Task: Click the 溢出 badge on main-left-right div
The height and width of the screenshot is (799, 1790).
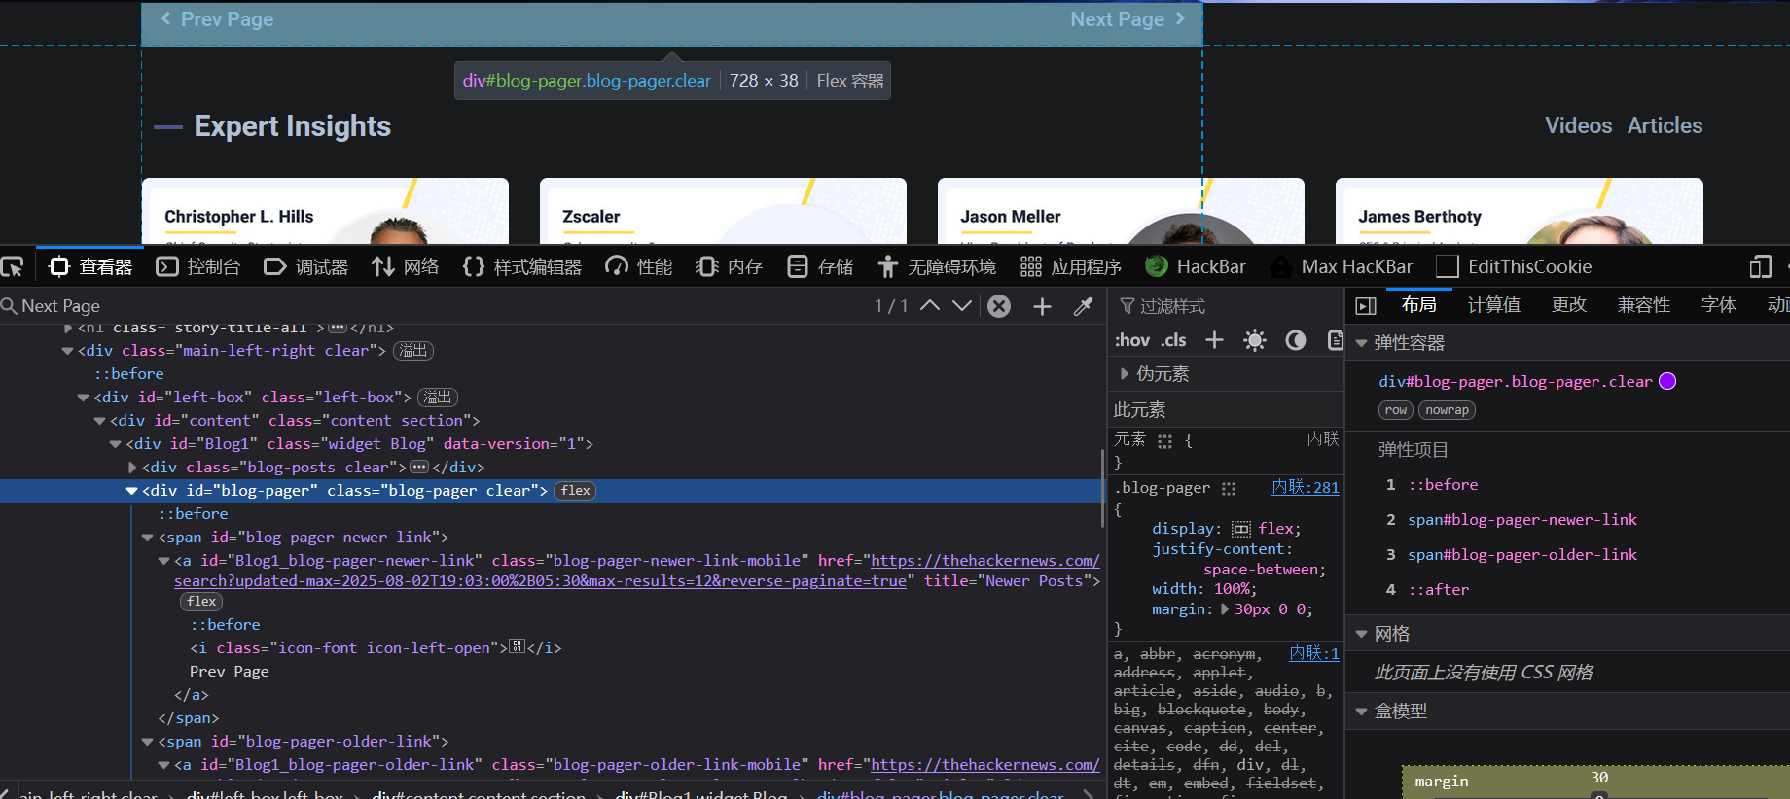Action: tap(413, 351)
